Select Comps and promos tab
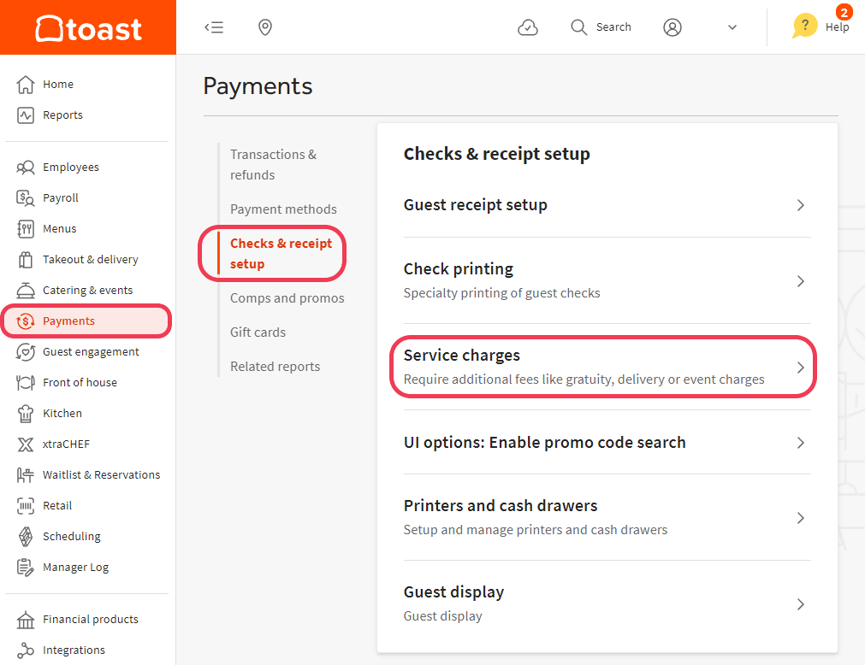The width and height of the screenshot is (865, 665). point(287,298)
